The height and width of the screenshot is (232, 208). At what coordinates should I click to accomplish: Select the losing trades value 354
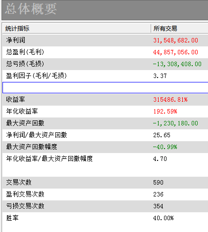pos(158,206)
